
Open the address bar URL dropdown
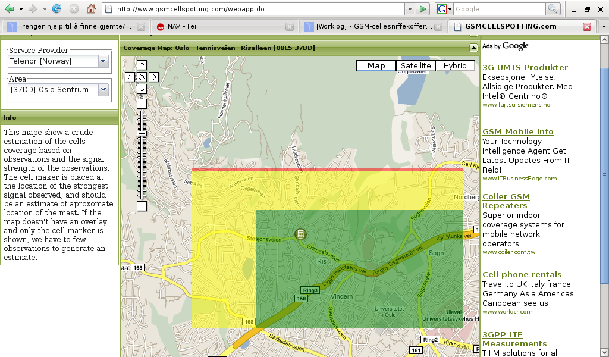coord(410,9)
